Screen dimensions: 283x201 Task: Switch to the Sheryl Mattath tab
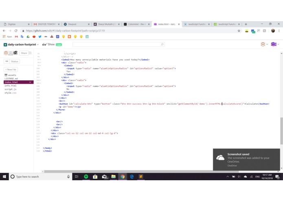point(107,24)
